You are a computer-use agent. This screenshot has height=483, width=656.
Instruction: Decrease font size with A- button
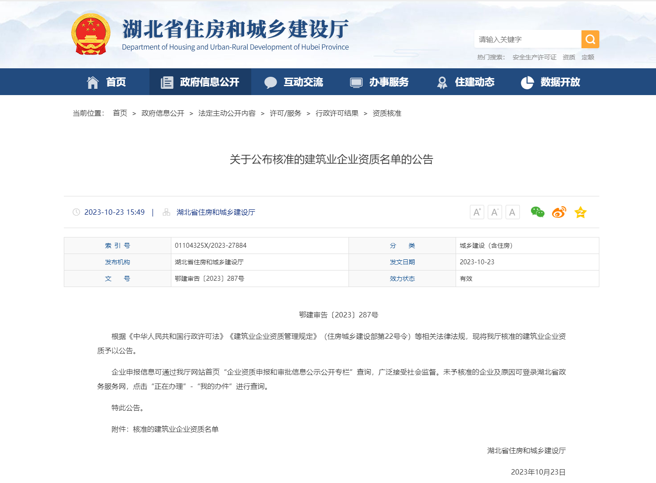click(495, 212)
